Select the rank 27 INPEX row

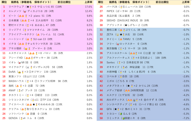pos(144,11)
